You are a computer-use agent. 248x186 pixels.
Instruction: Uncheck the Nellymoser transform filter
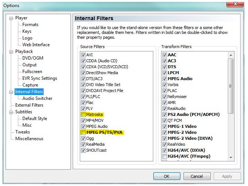tap(164, 97)
